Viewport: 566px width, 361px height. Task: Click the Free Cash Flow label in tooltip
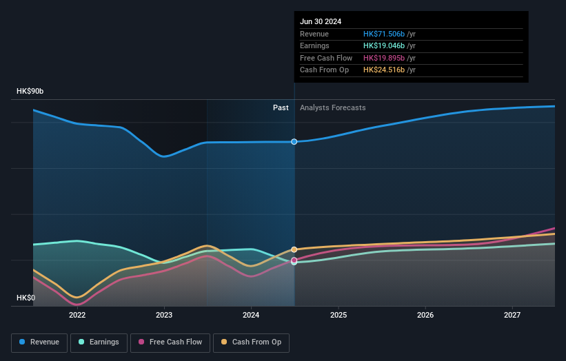326,58
